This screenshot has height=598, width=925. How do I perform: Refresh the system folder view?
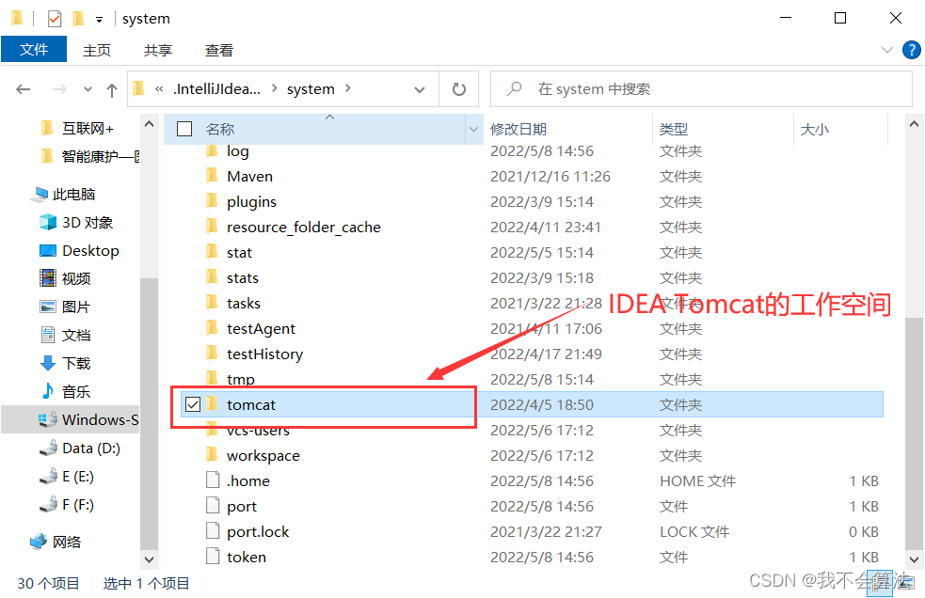point(459,89)
